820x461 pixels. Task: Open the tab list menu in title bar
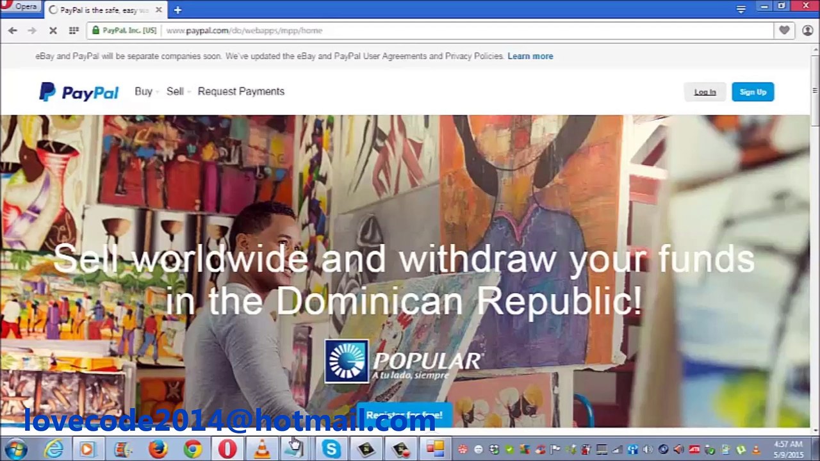741,8
